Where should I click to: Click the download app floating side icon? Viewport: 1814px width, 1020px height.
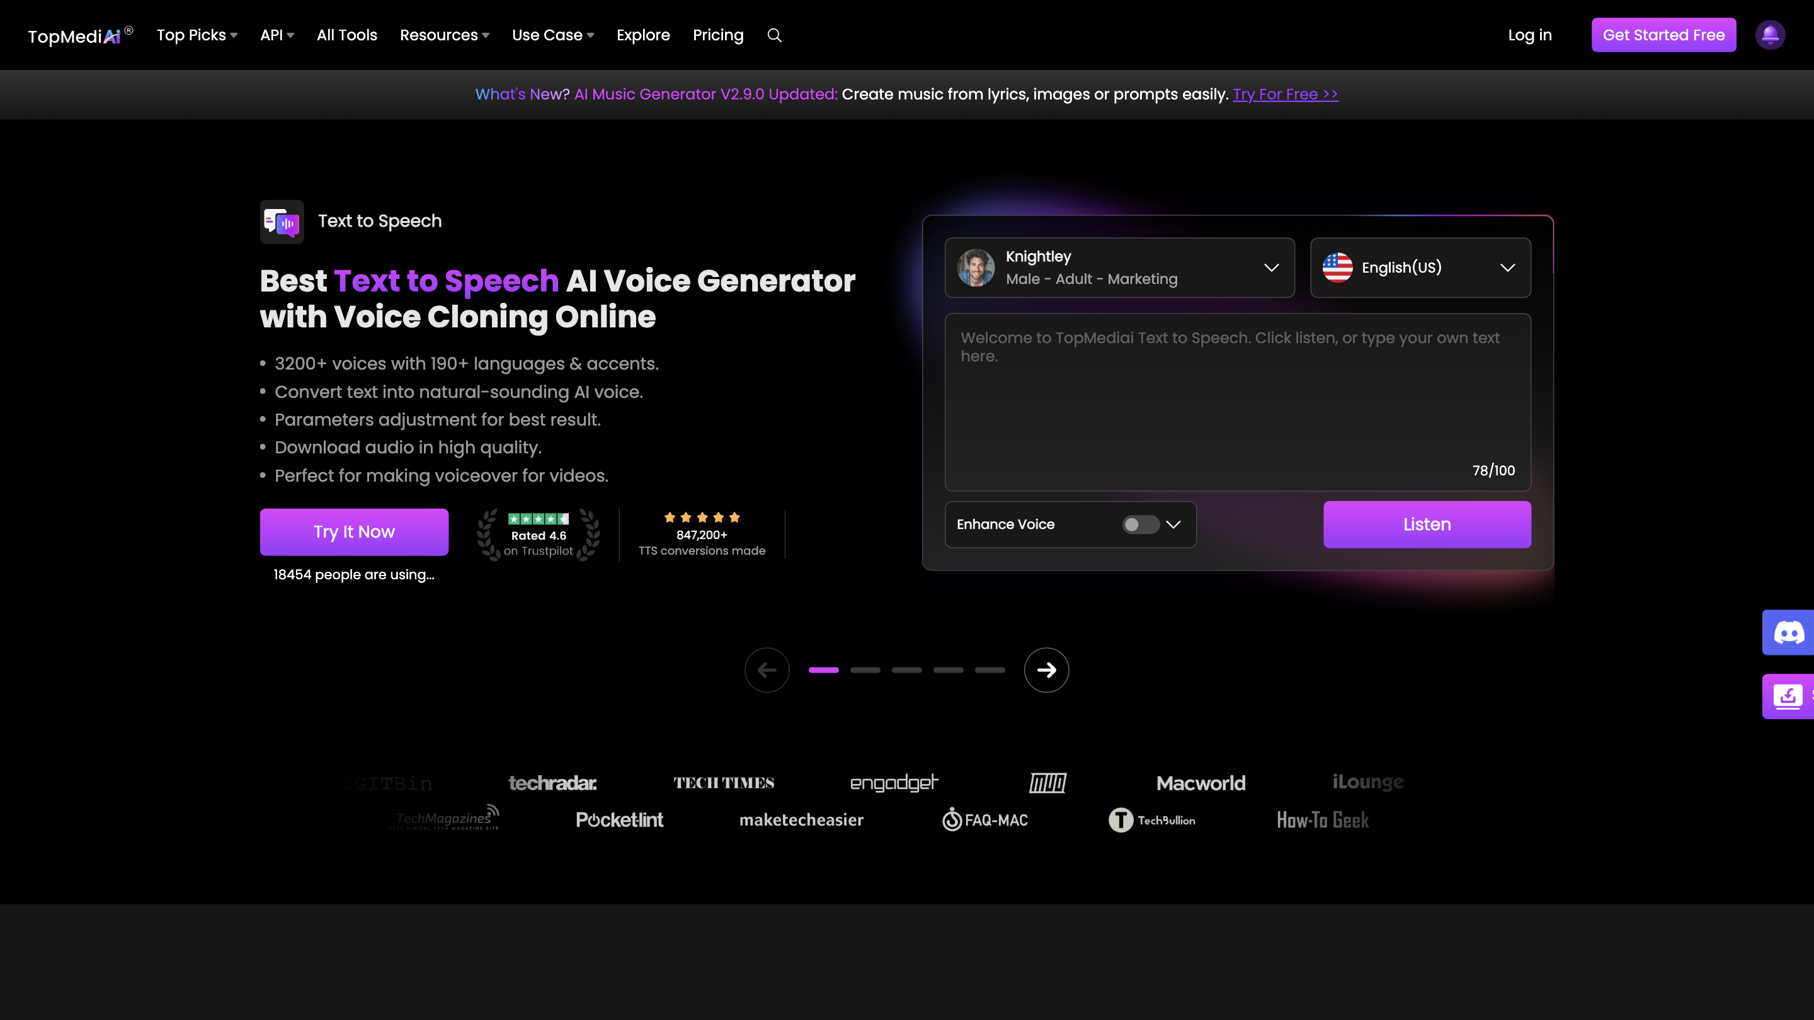1788,696
